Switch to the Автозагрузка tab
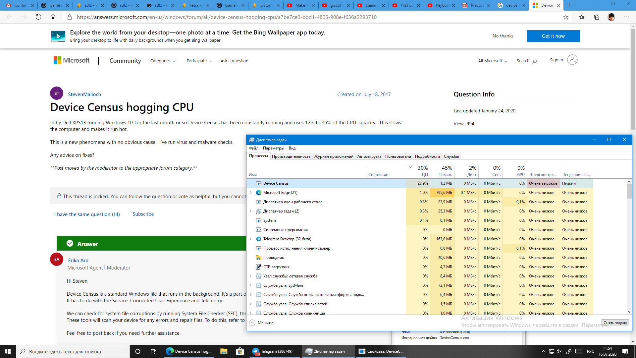The height and width of the screenshot is (358, 636). (x=369, y=156)
